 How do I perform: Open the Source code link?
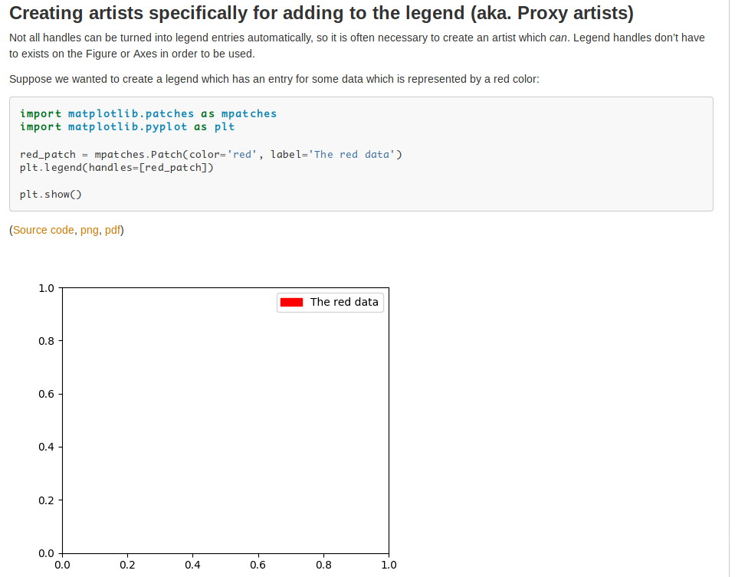[x=44, y=230]
